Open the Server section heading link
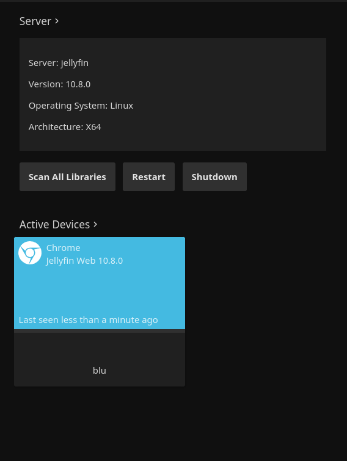The width and height of the screenshot is (347, 461). 39,21
